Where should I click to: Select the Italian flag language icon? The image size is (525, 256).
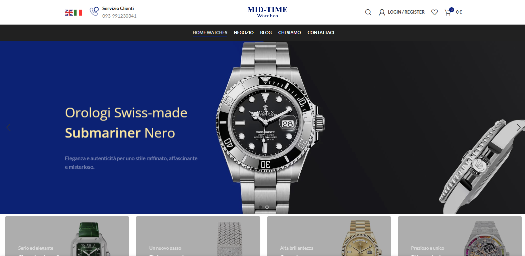pyautogui.click(x=78, y=13)
